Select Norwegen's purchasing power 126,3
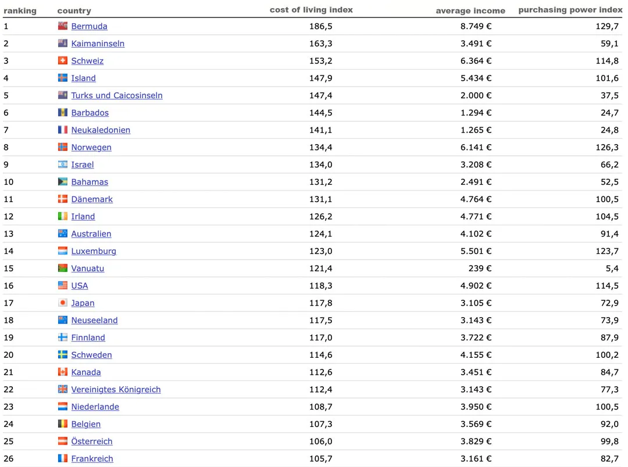 click(x=607, y=148)
